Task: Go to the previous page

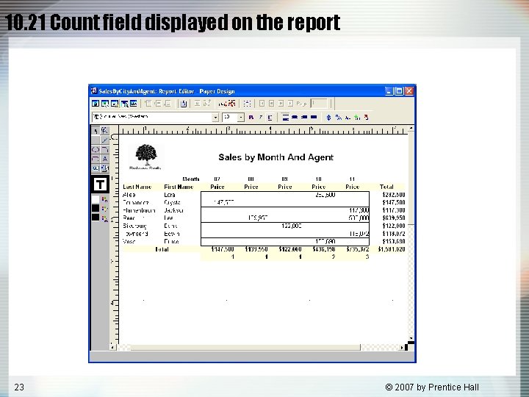Action: (x=272, y=104)
